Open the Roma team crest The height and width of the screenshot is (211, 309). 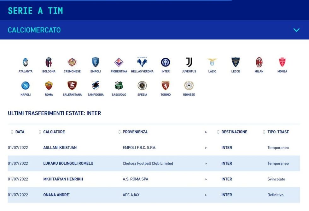49,86
